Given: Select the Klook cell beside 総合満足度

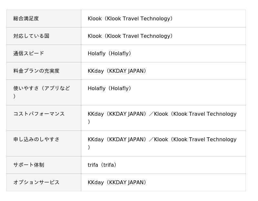Looking at the screenshot, I should (130, 19).
